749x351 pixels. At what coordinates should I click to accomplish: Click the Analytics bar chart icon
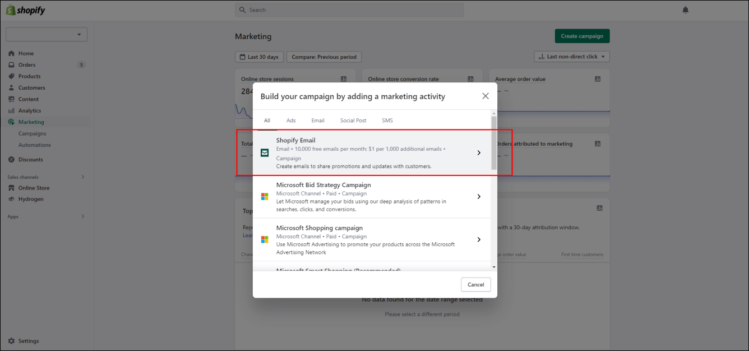pos(11,111)
